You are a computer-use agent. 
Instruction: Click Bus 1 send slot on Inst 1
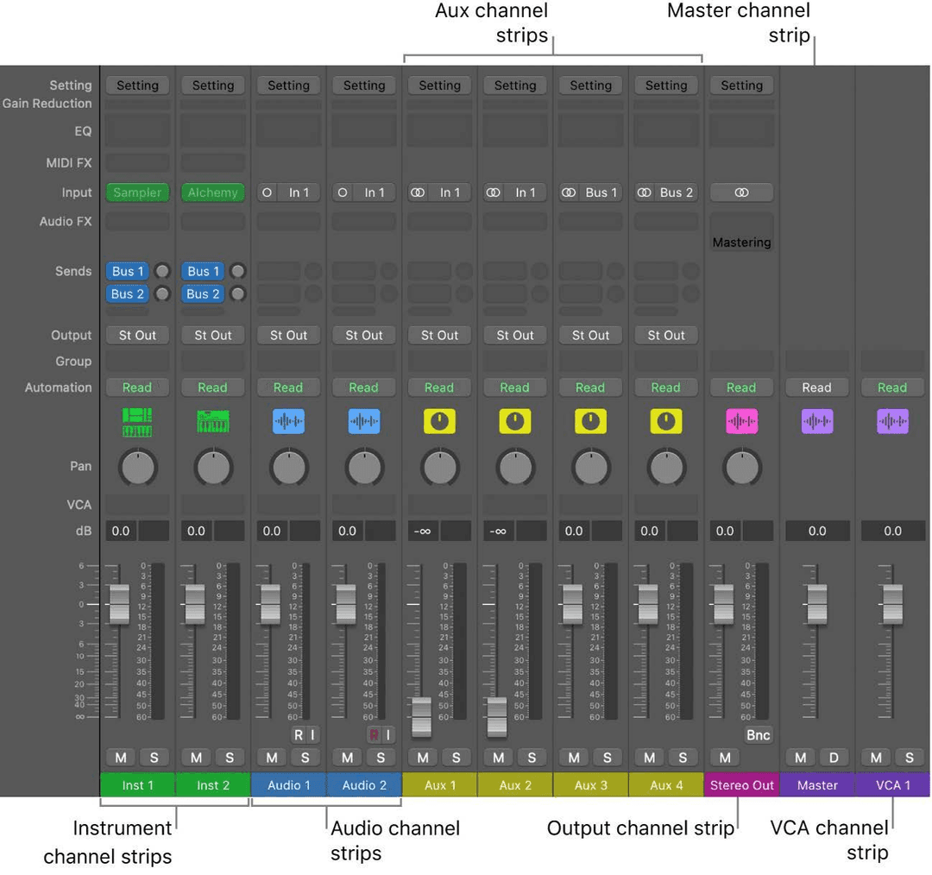tap(128, 271)
